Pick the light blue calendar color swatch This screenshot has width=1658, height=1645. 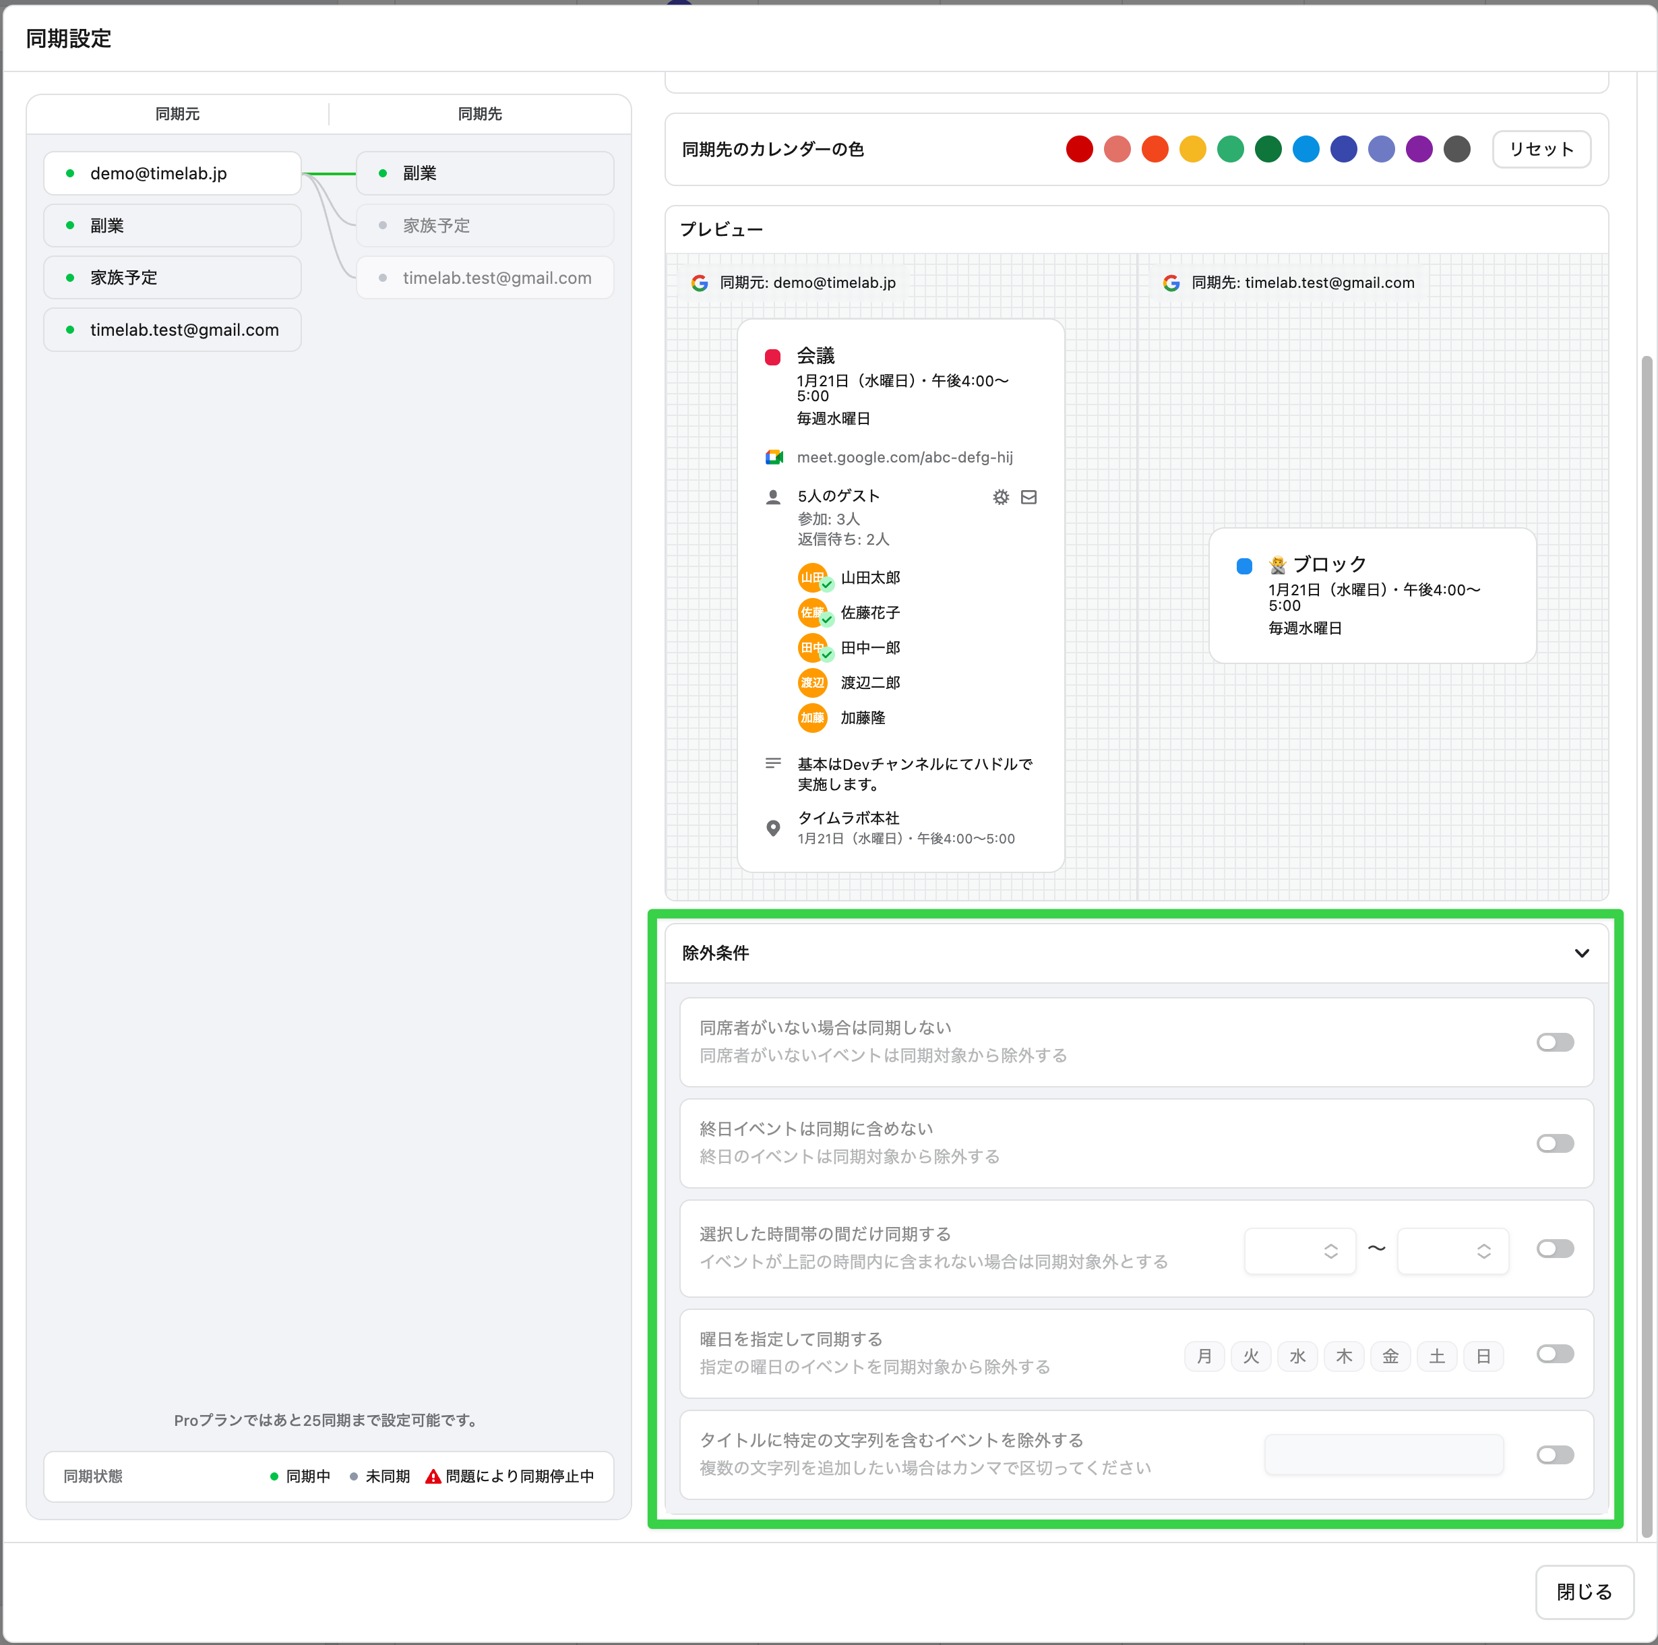(x=1306, y=150)
